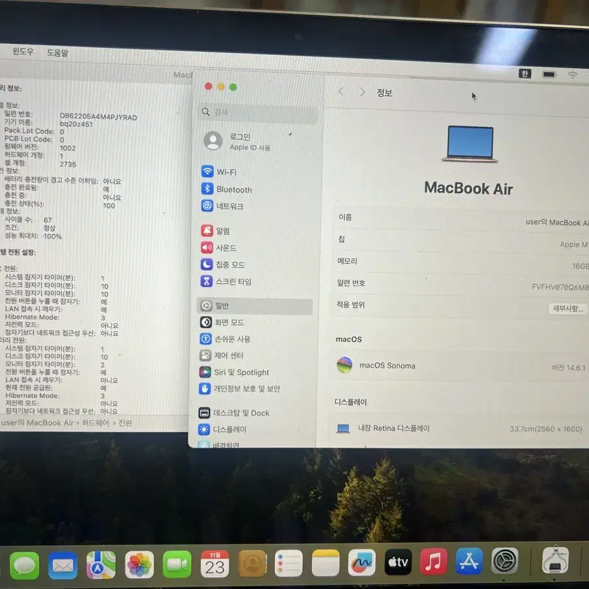The image size is (589, 589).
Task: Click the 한 input source menu bar icon
Action: pos(525,73)
